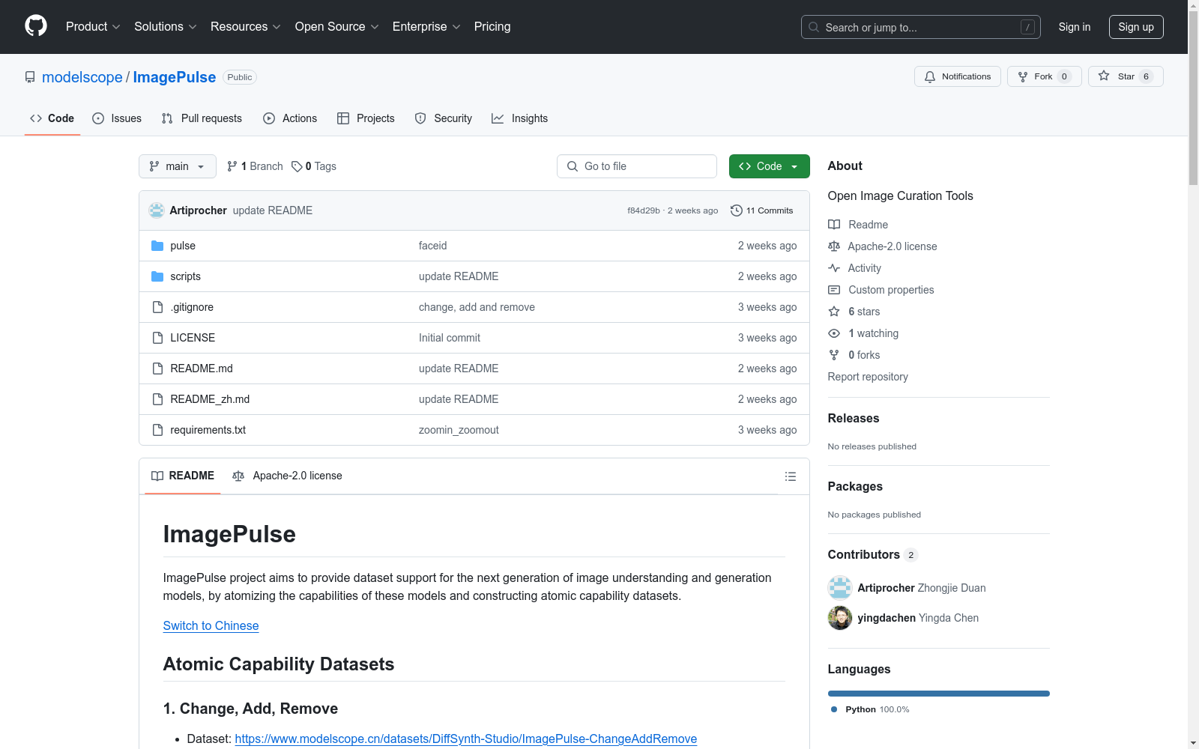The width and height of the screenshot is (1199, 749).
Task: Click the LICENSE file icon
Action: point(157,338)
